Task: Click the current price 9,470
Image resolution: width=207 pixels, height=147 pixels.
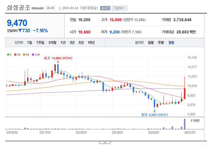Action: [x=17, y=23]
